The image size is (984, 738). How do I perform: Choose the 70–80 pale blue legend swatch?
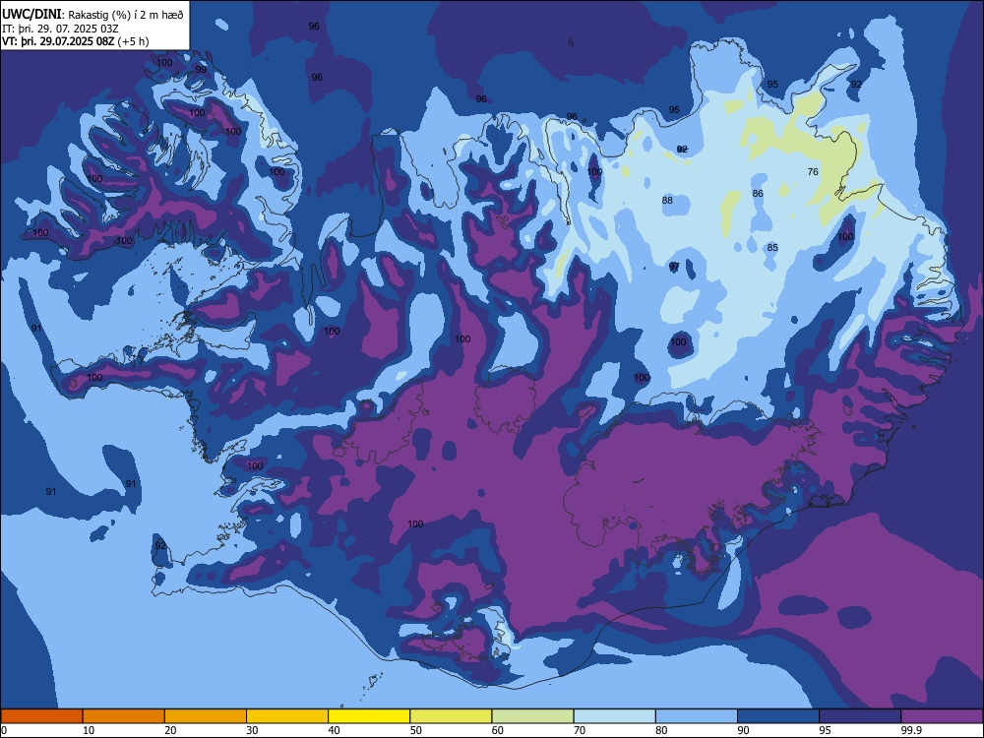(x=614, y=716)
